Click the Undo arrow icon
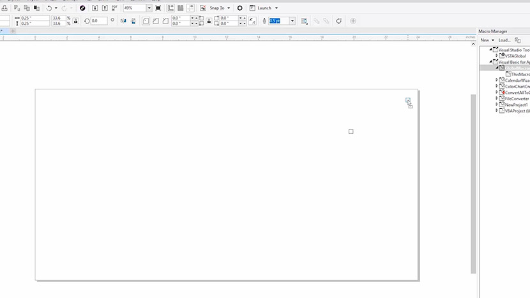The height and width of the screenshot is (298, 530). (49, 8)
